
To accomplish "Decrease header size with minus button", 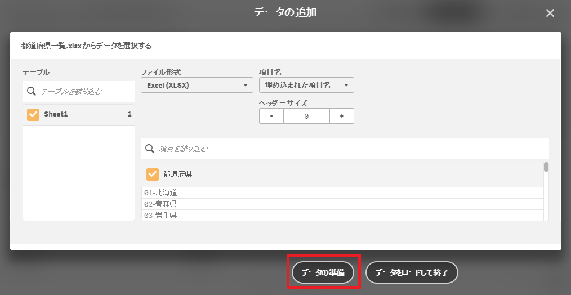I will pos(271,116).
